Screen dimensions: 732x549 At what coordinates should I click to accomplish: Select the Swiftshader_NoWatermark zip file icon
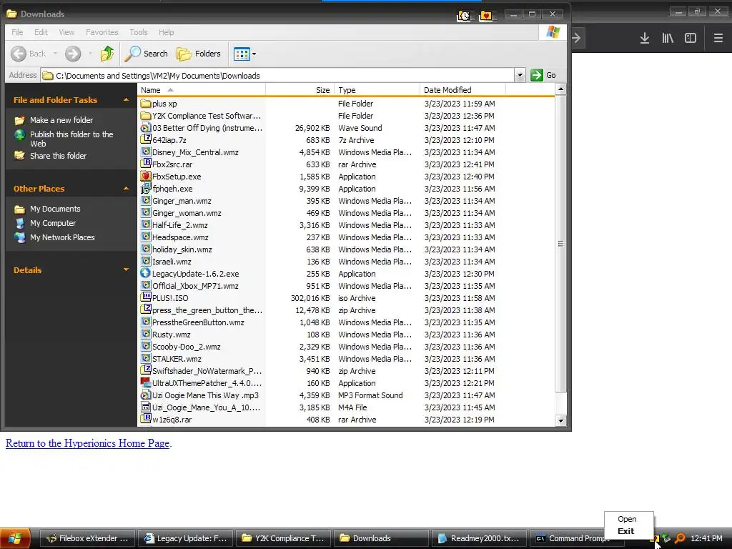click(x=146, y=370)
